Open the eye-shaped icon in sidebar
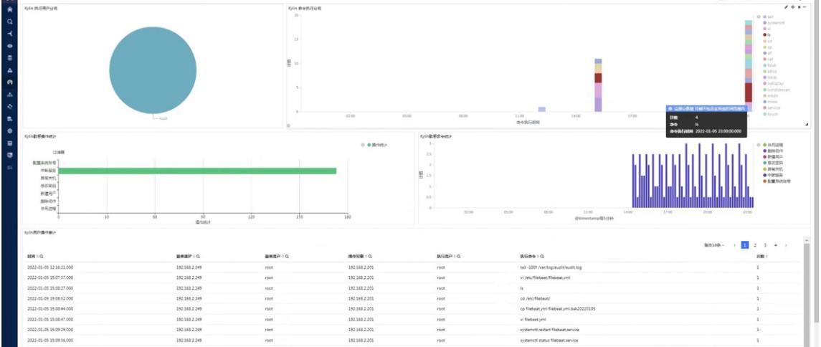The width and height of the screenshot is (821, 347). tap(9, 46)
